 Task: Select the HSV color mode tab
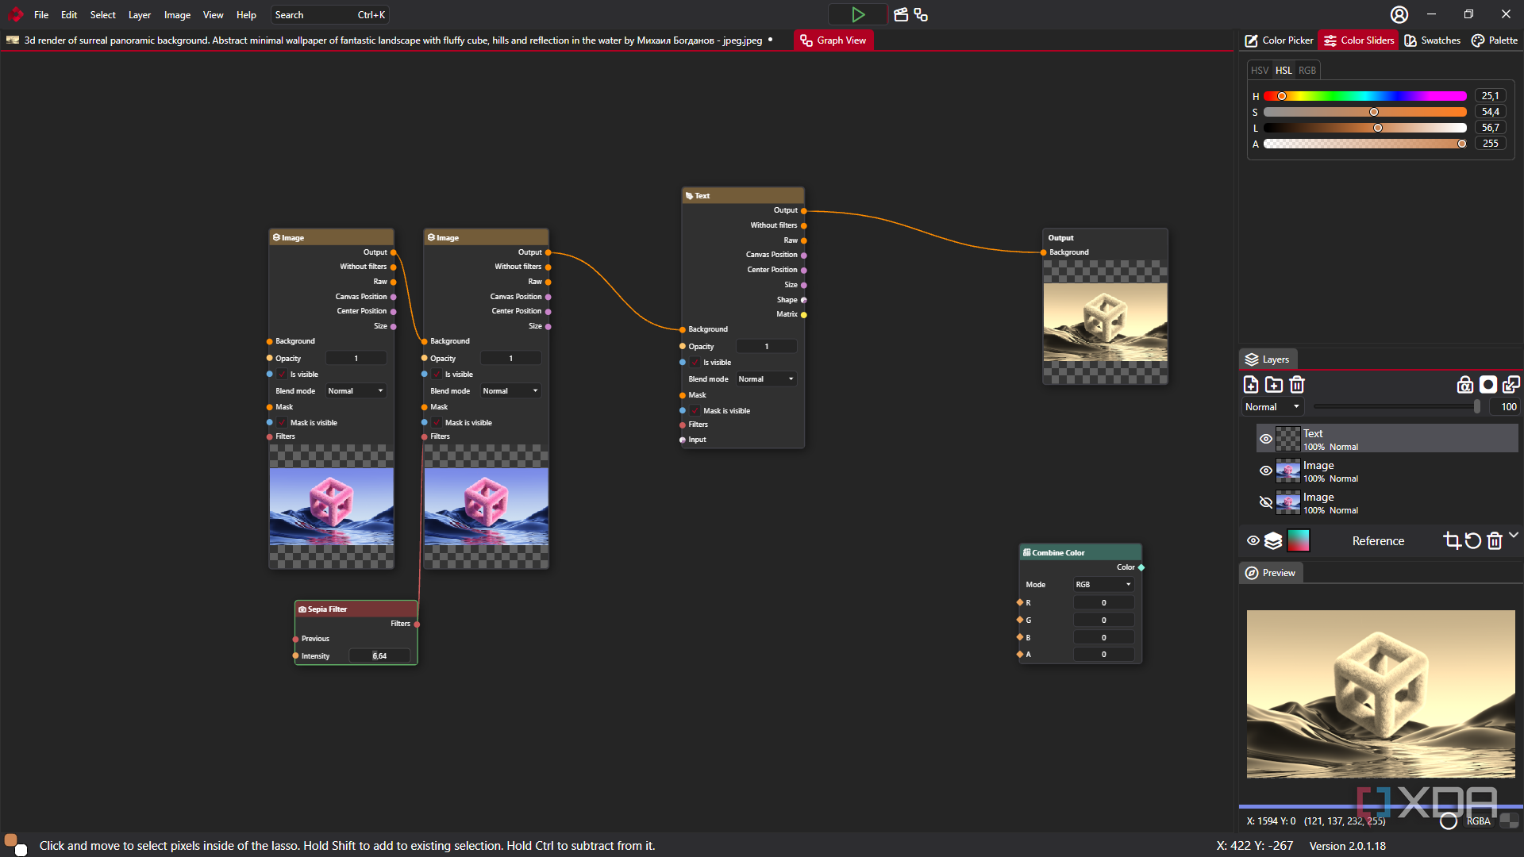click(1260, 71)
